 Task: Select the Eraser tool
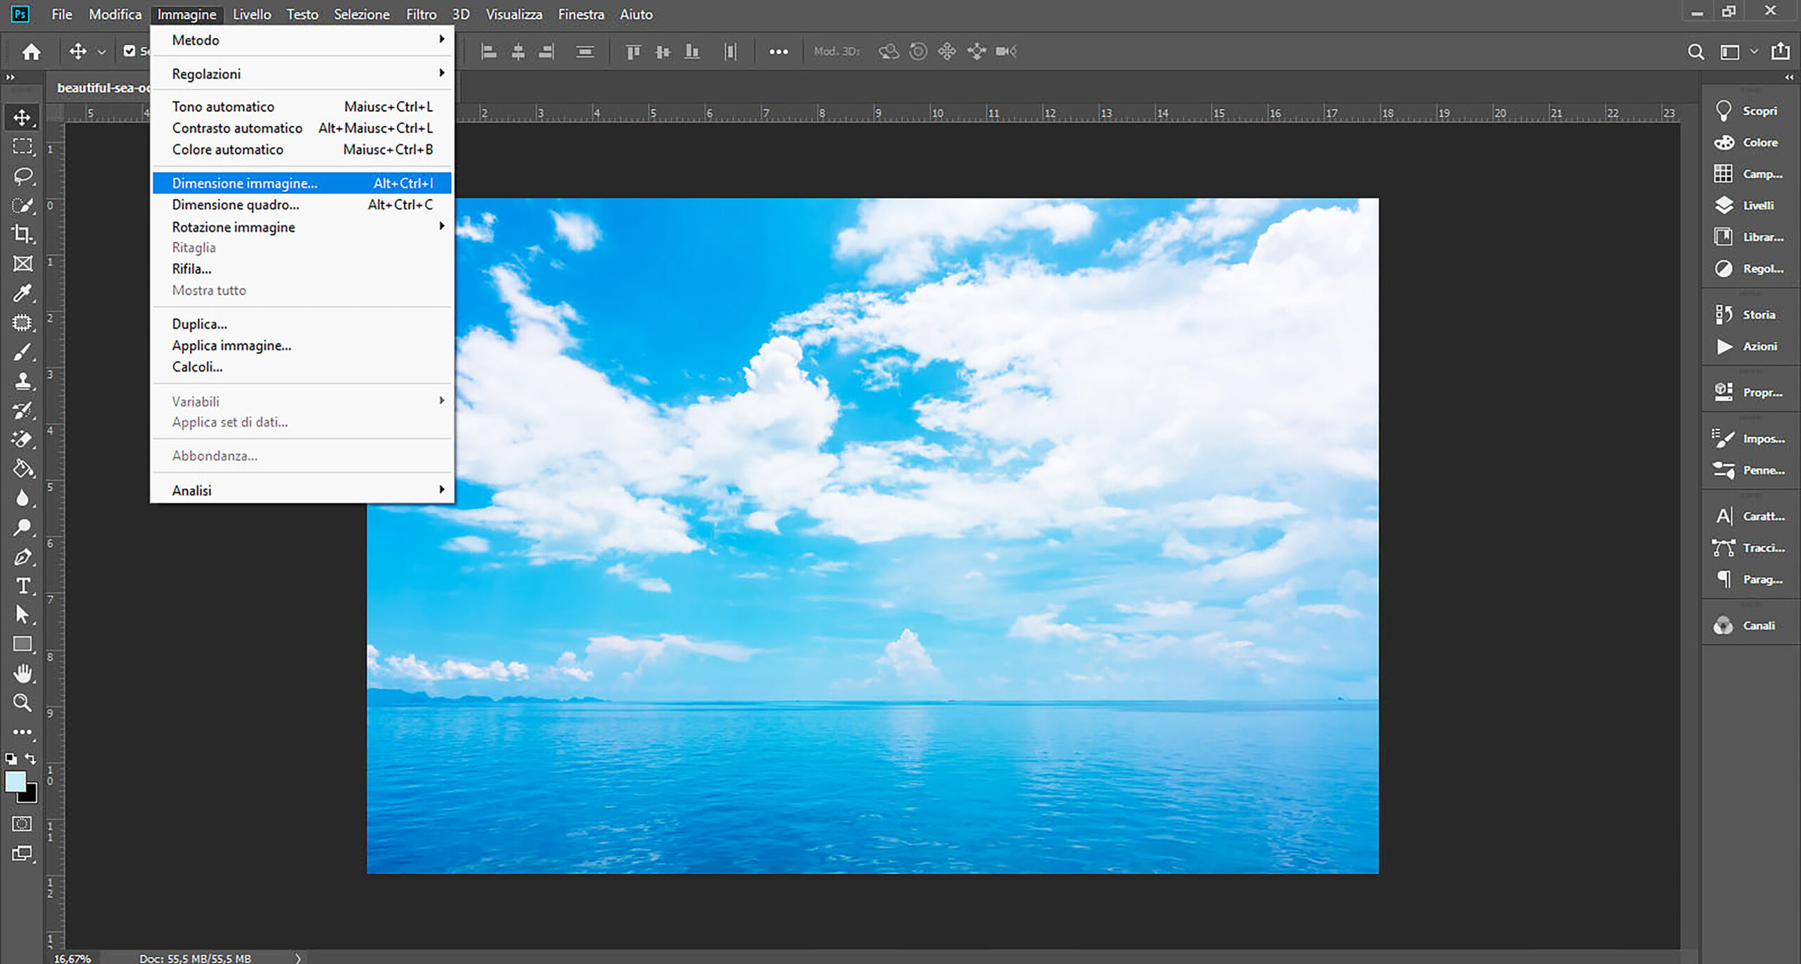pos(23,440)
